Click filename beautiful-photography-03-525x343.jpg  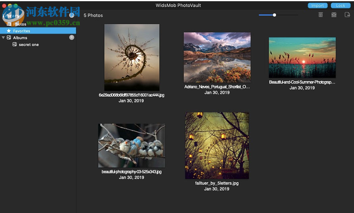click(x=132, y=172)
